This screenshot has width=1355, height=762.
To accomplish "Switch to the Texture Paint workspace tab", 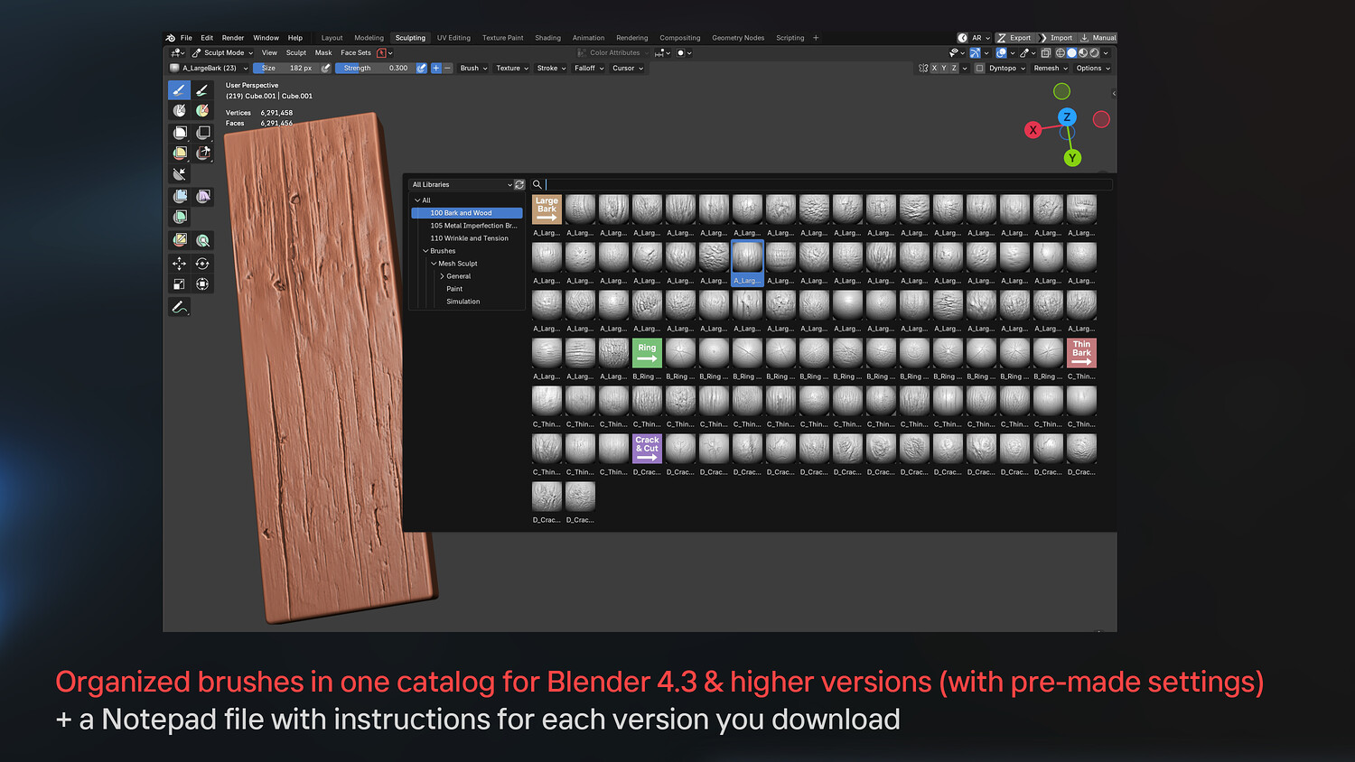I will click(x=502, y=38).
